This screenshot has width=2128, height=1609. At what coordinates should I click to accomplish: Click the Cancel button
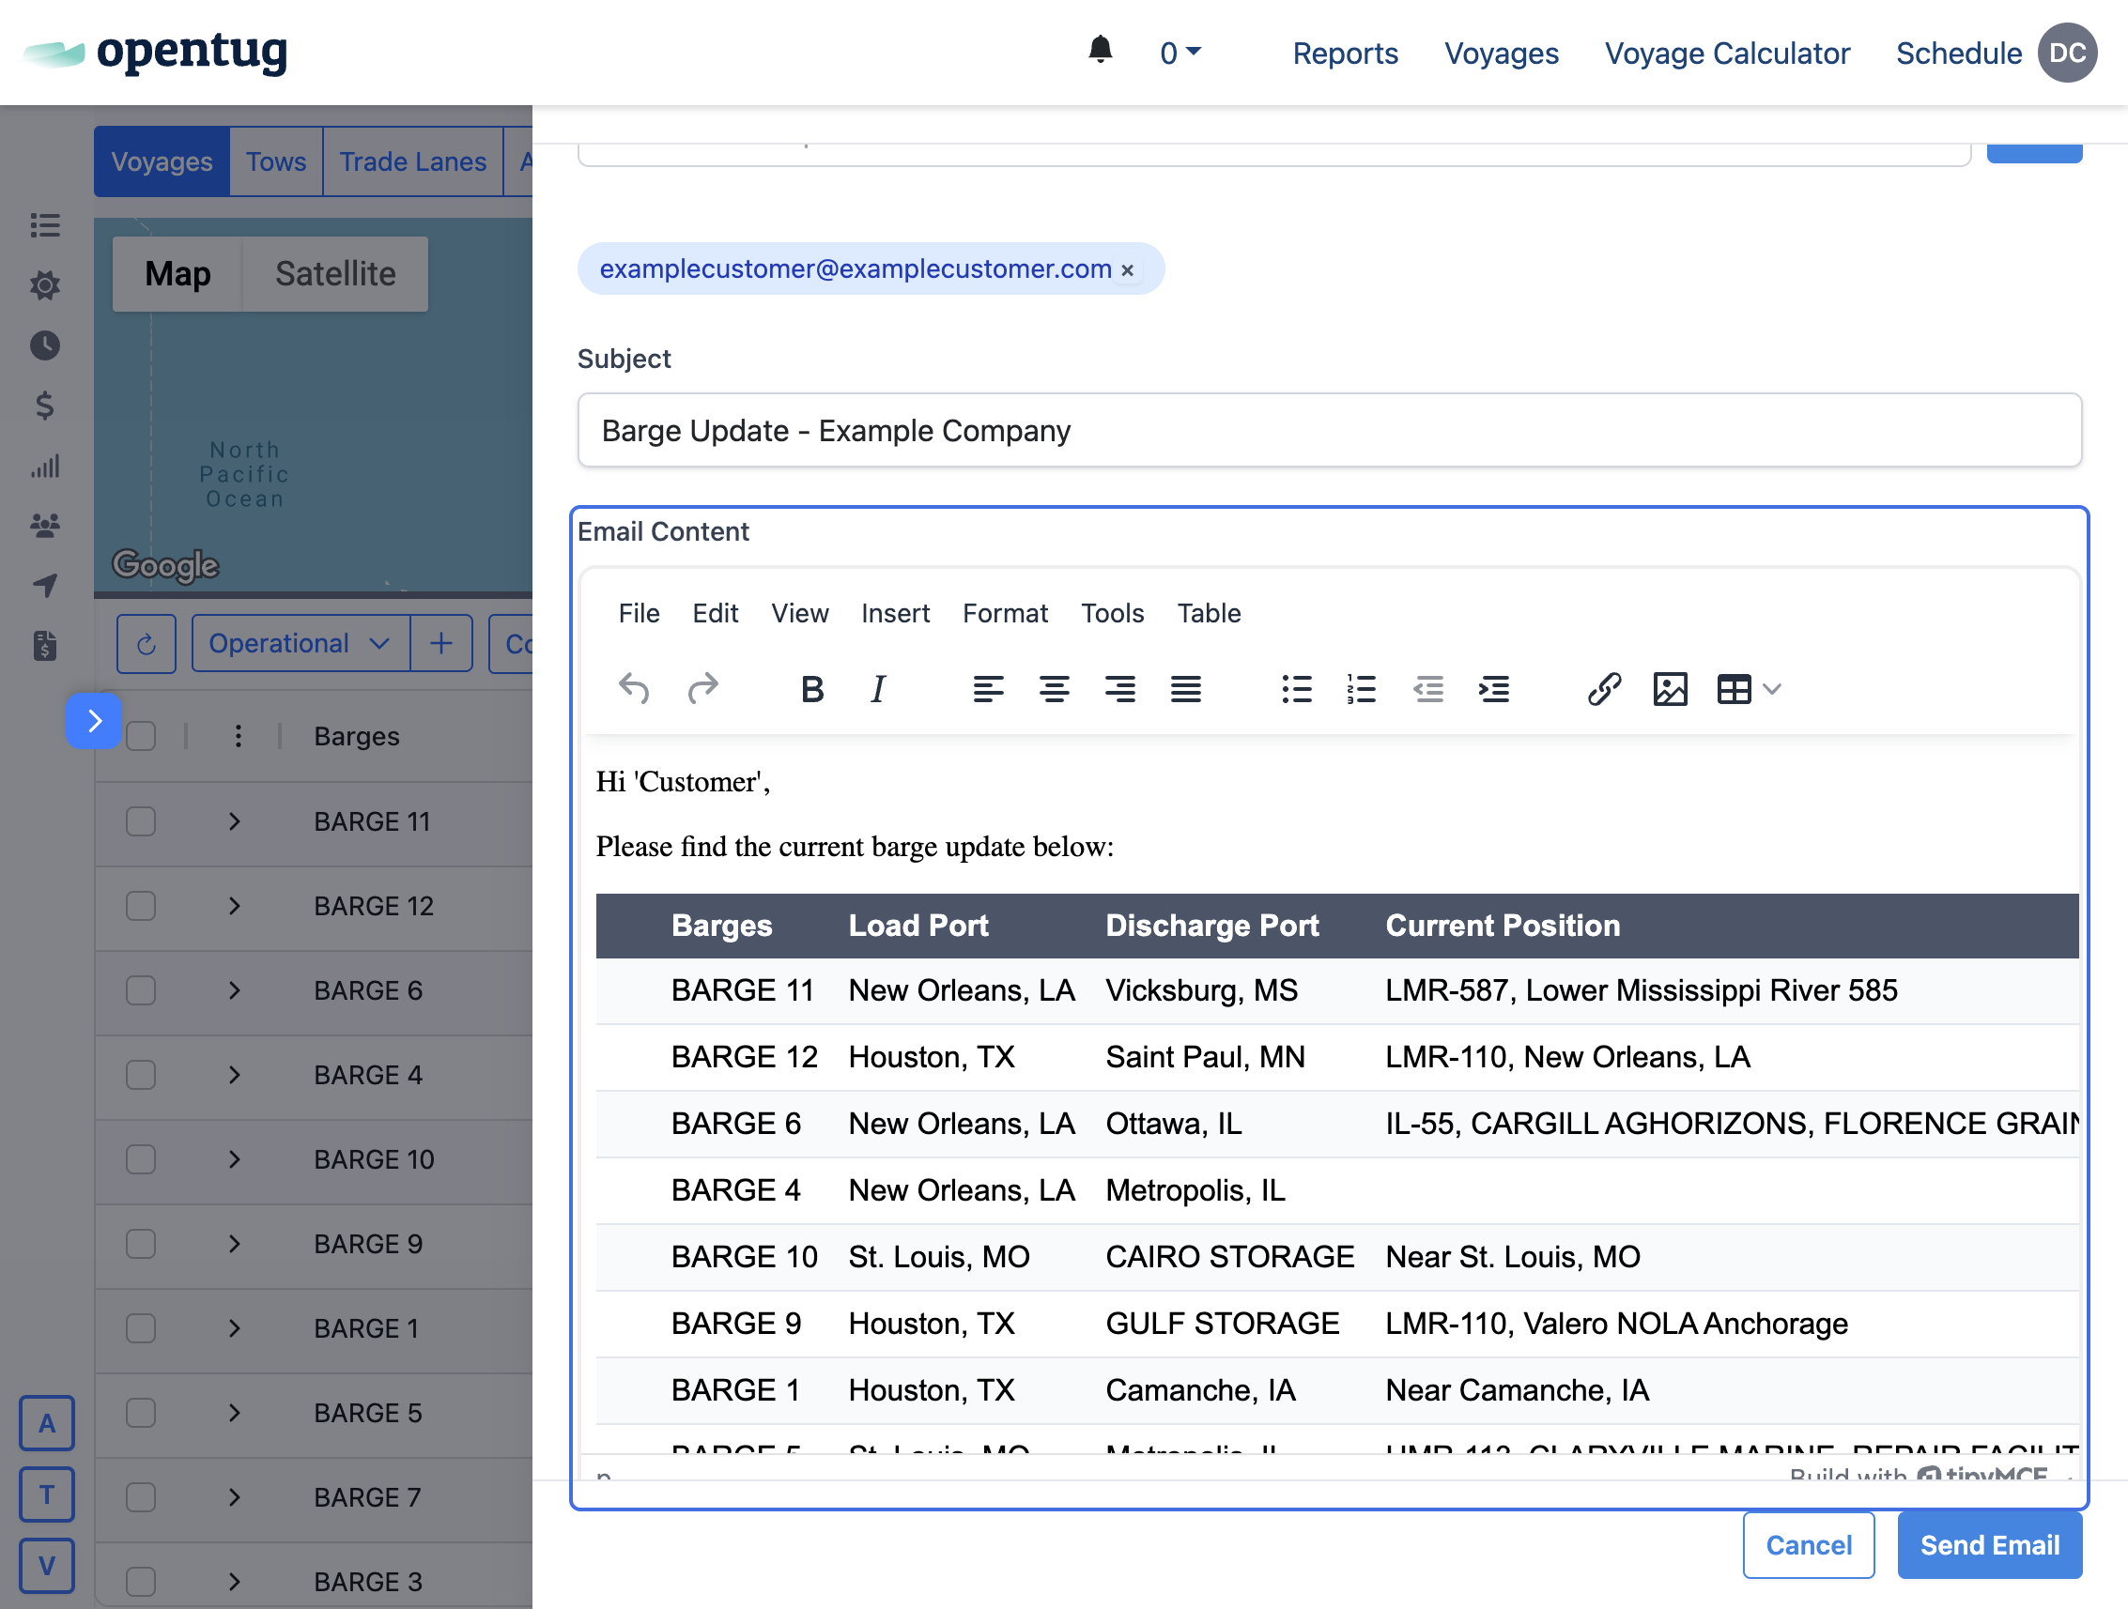tap(1808, 1544)
